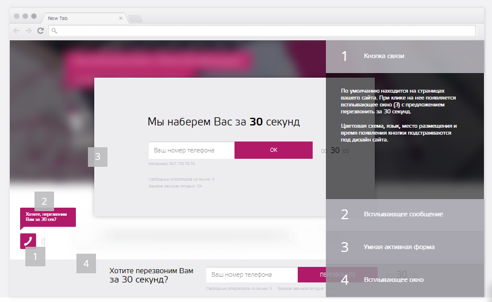This screenshot has width=492, height=302.
Task: Open the 'Всплывающее сообщение' section
Action: pos(405,215)
